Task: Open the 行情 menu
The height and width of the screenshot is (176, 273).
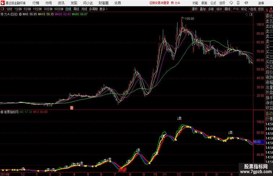Action: click(x=36, y=3)
